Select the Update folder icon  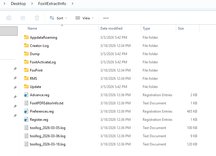(26, 87)
